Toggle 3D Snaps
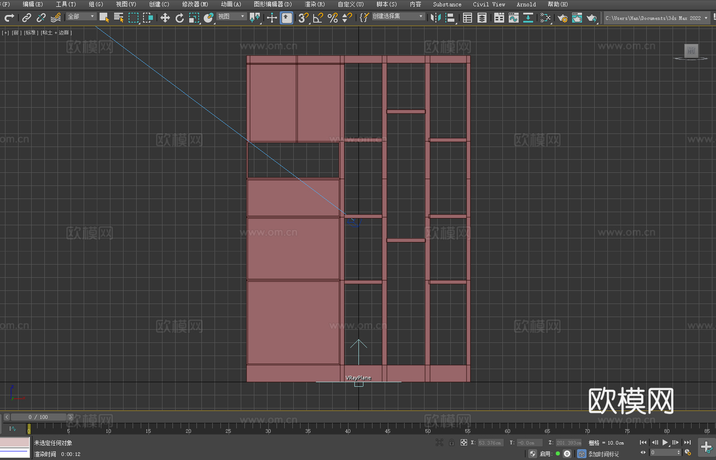The image size is (716, 460). pos(304,18)
